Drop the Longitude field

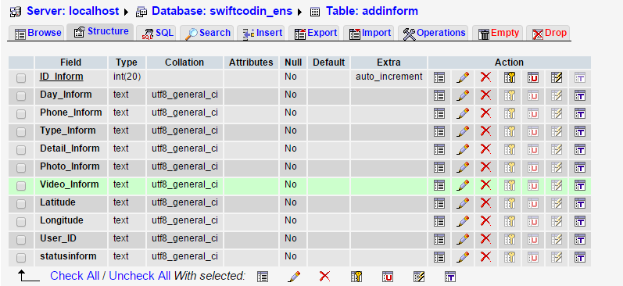click(485, 220)
